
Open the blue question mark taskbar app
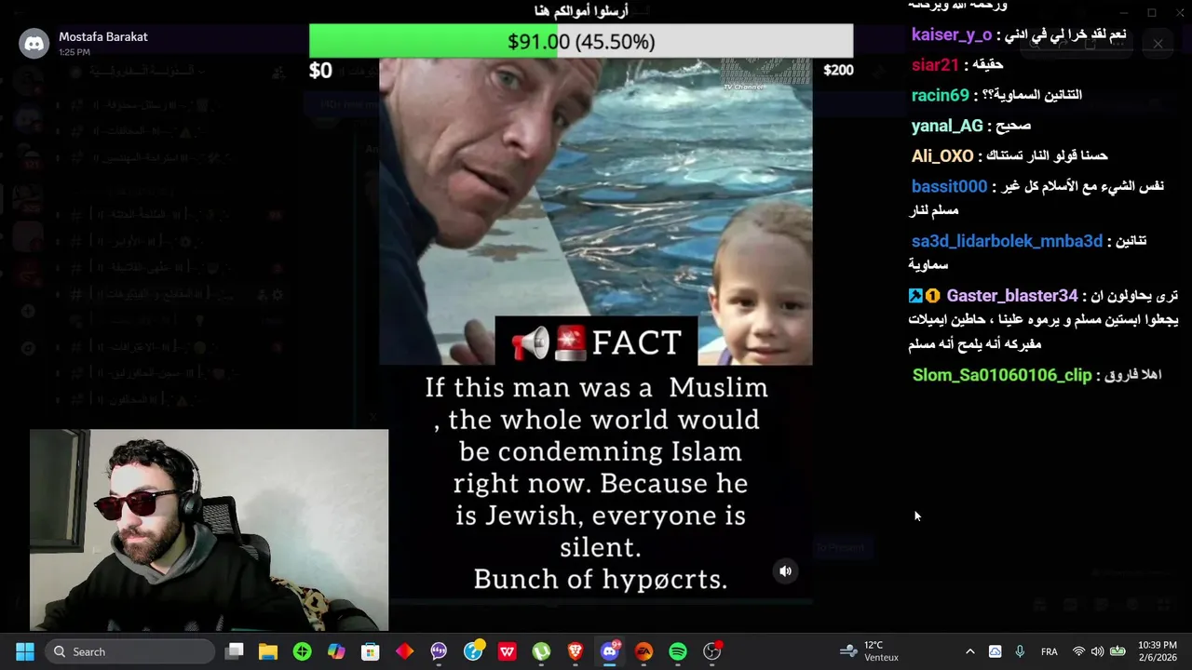pyautogui.click(x=473, y=651)
